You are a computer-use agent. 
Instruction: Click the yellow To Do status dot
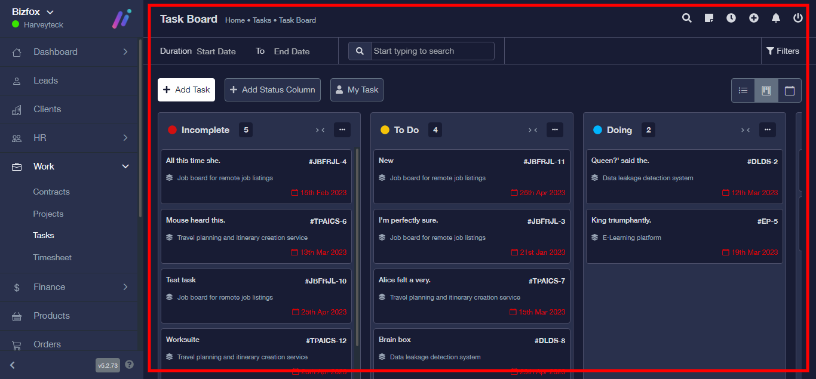[x=385, y=130]
